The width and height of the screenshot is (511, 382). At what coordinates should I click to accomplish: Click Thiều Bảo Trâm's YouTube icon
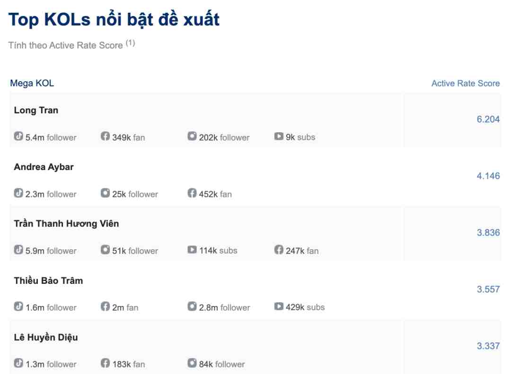pos(279,306)
